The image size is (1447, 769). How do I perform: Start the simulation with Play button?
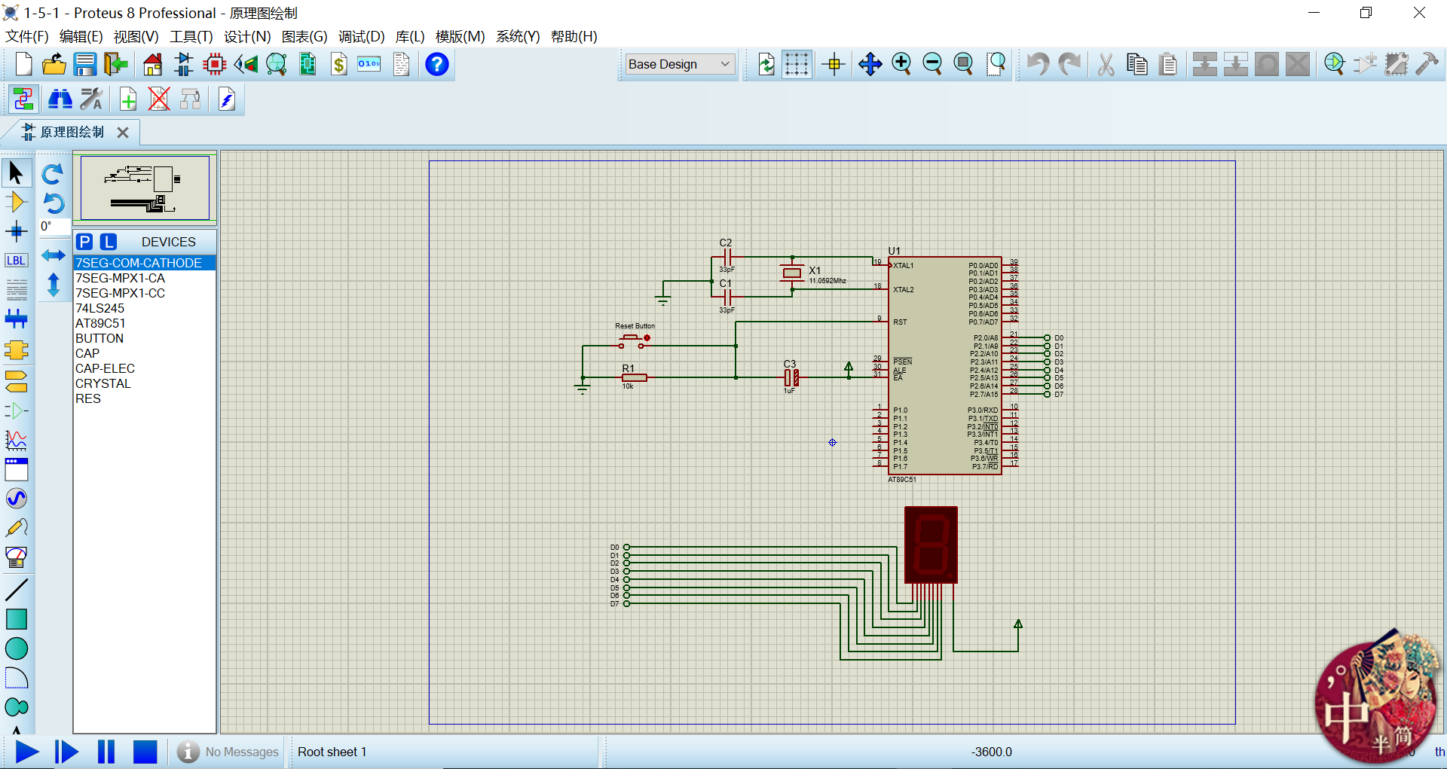coord(27,752)
